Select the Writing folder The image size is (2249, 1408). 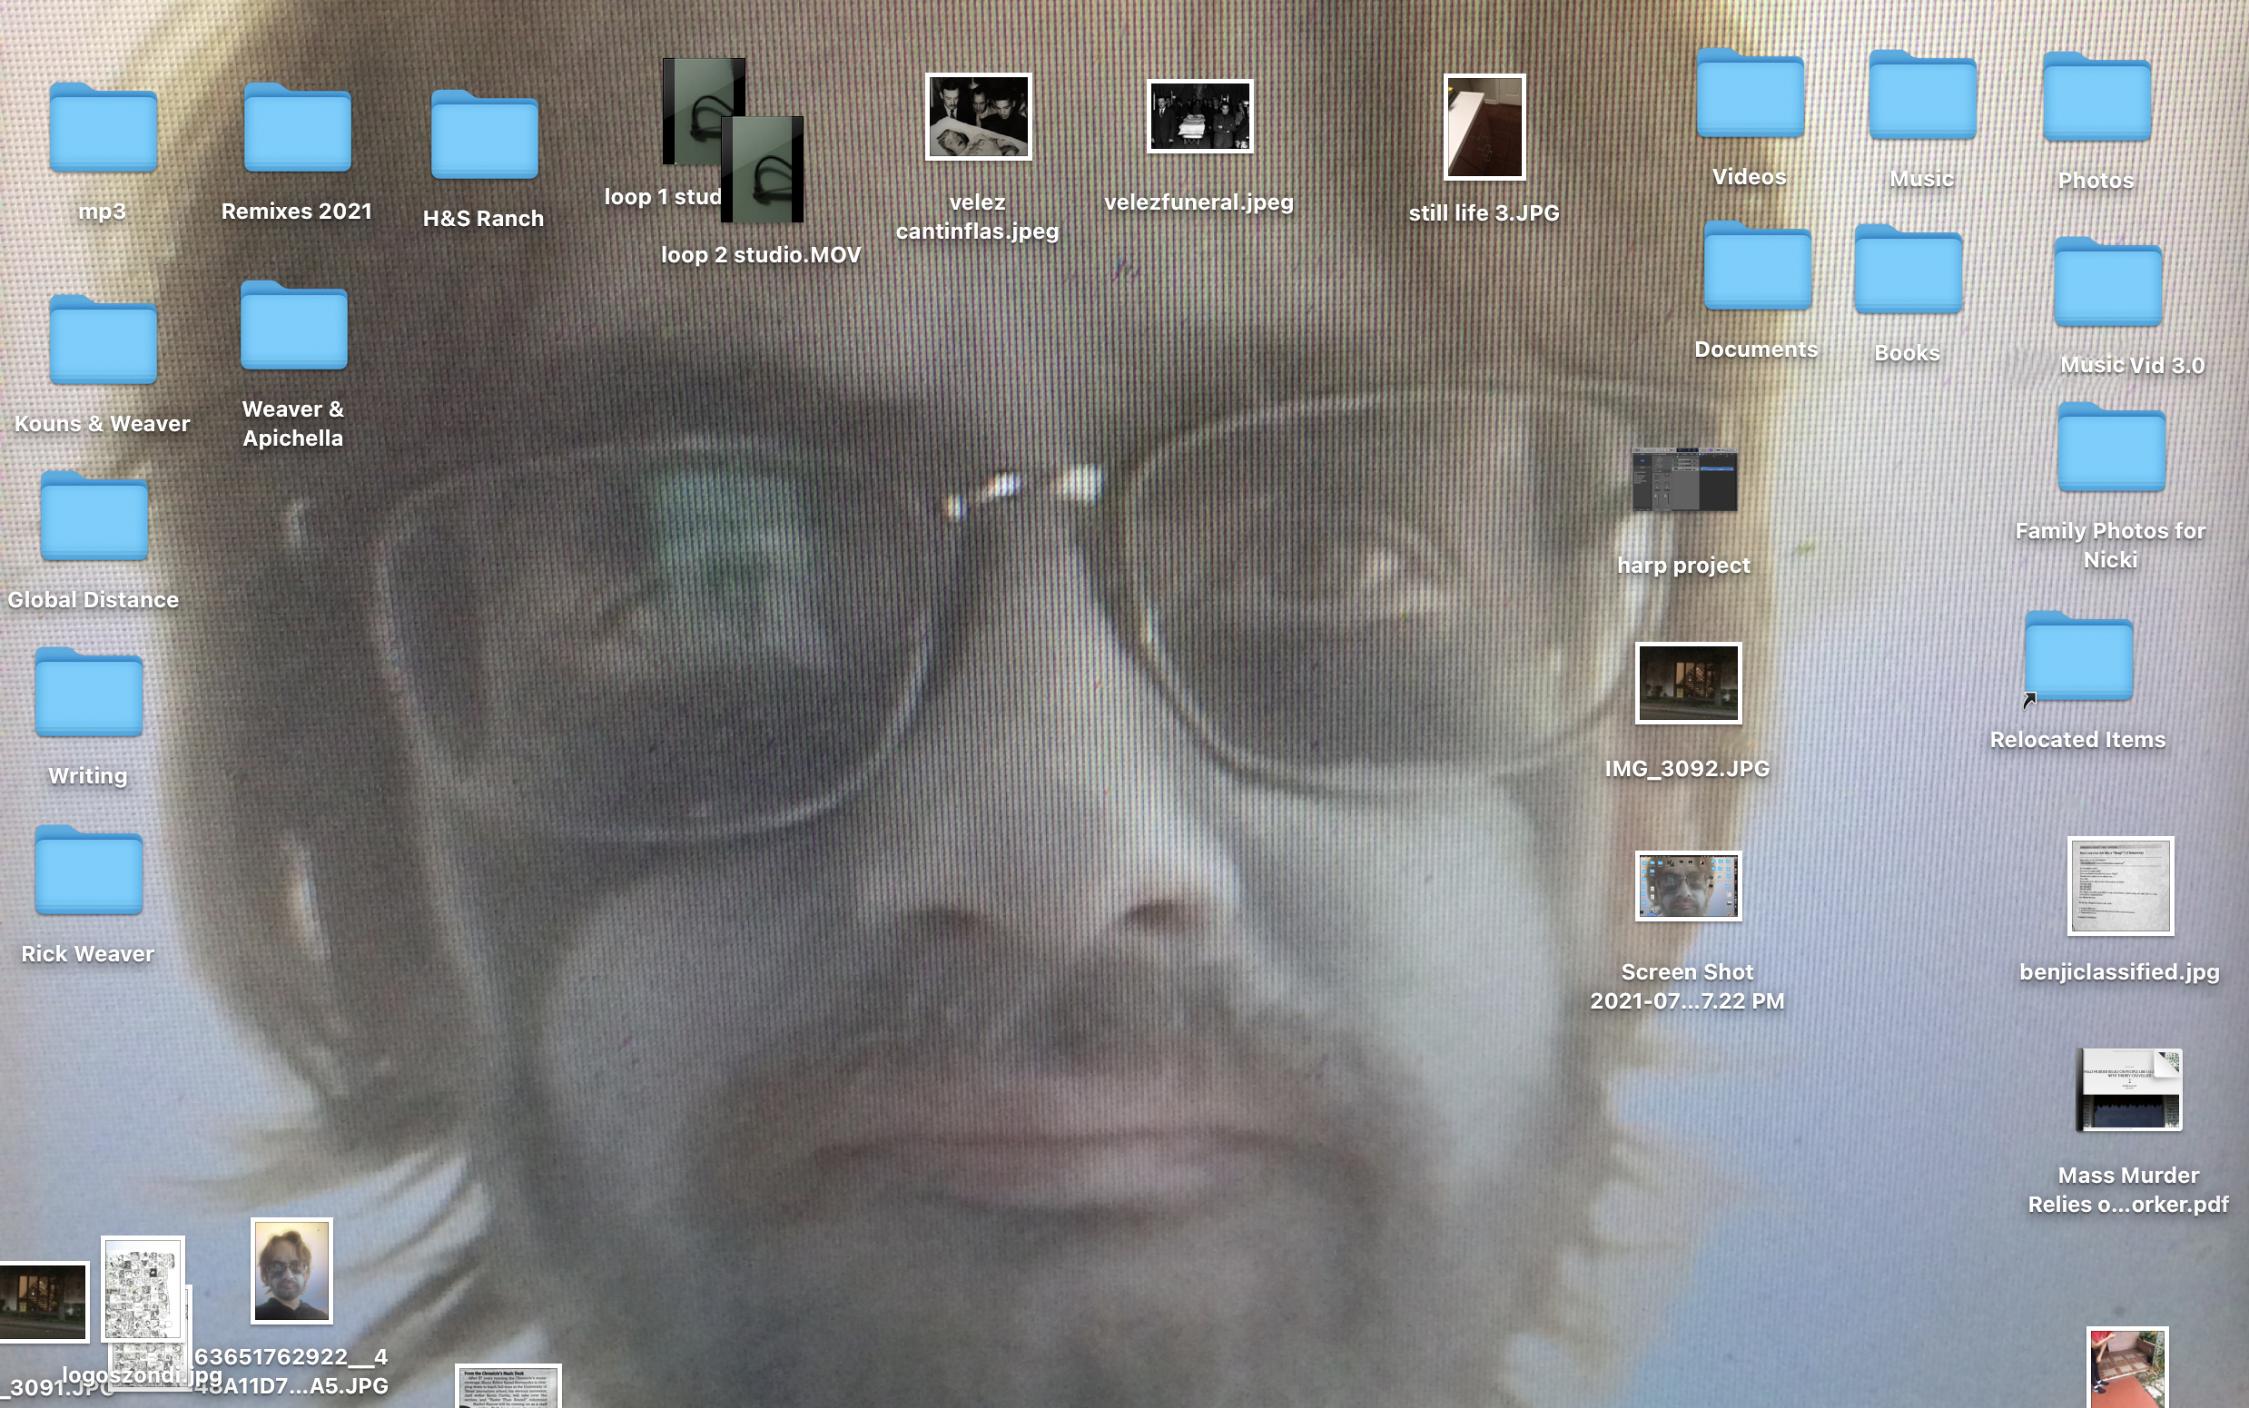pyautogui.click(x=88, y=693)
